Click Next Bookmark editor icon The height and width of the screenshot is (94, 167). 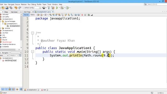(x=69, y=15)
